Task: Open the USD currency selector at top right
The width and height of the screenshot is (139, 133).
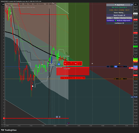Action: (x=136, y=4)
